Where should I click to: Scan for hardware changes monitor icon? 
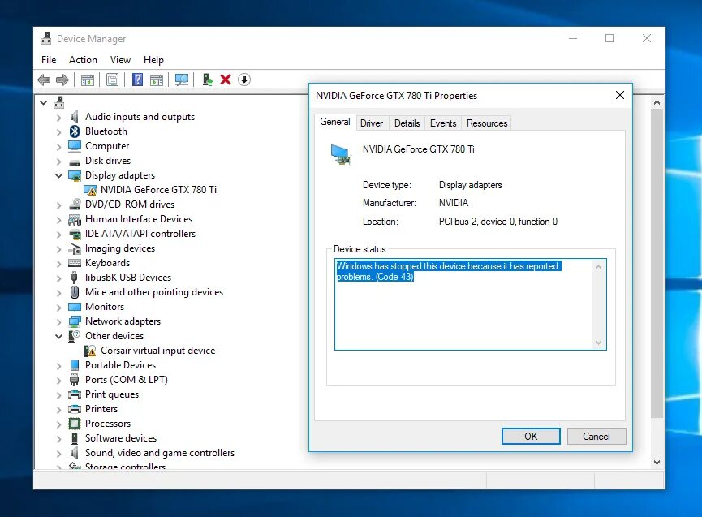coord(181,80)
